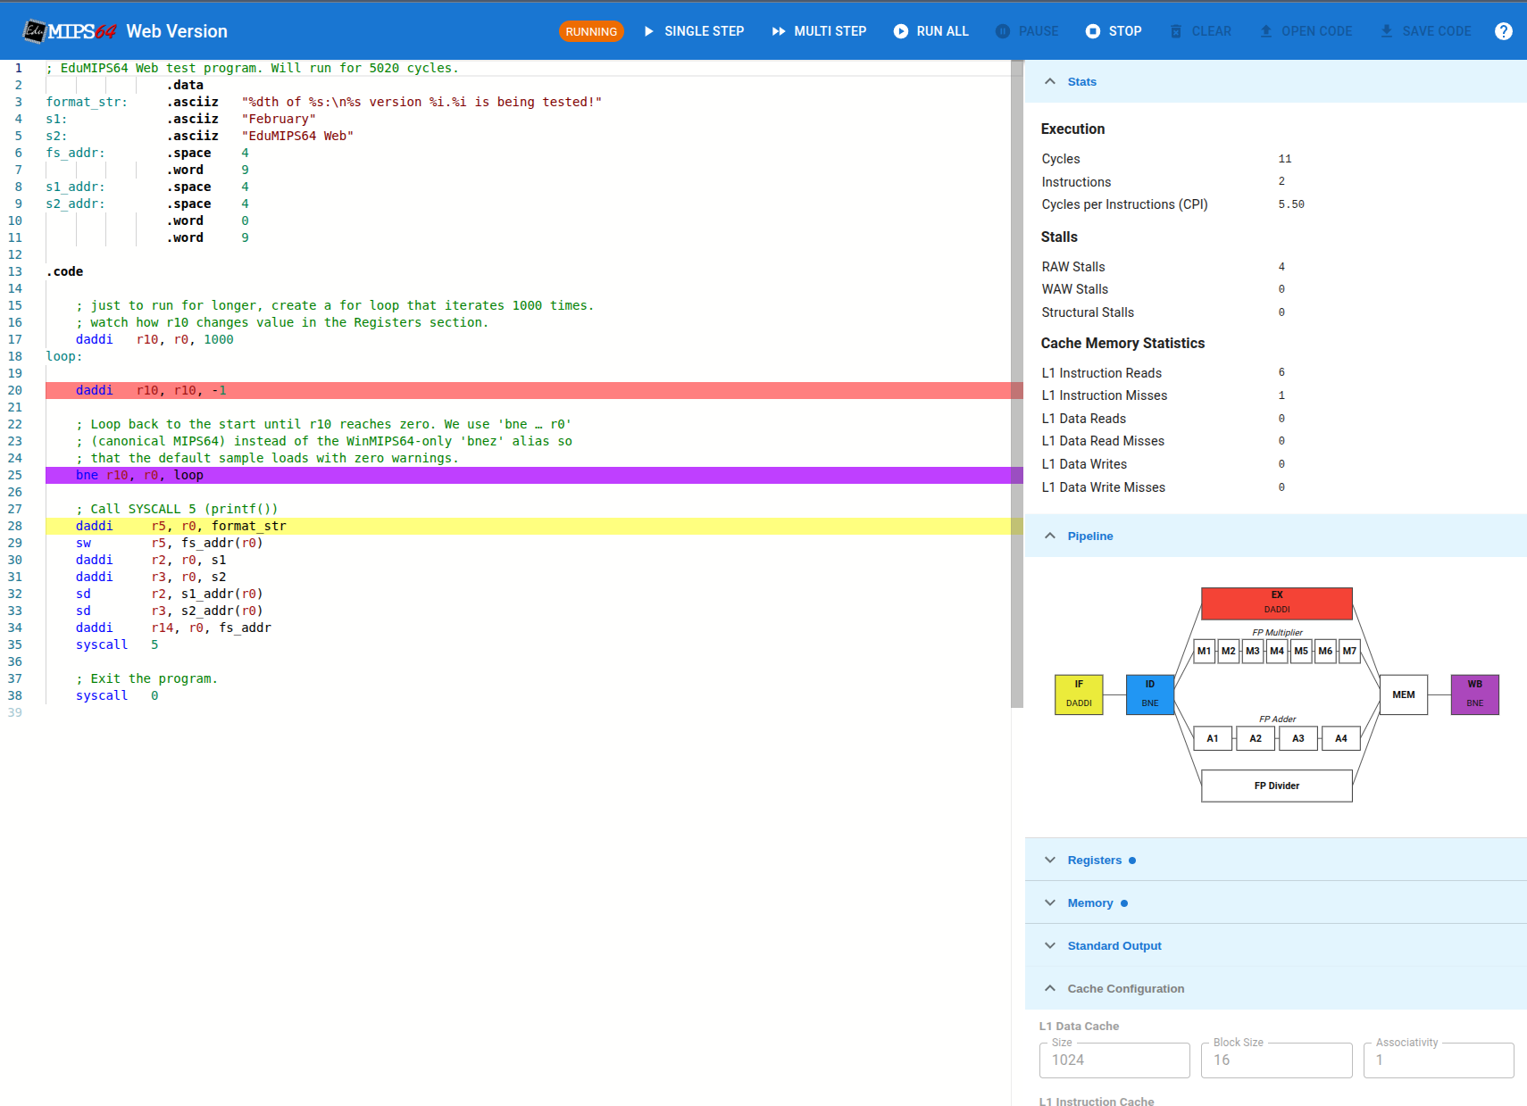Click the Stop circle icon
1527x1106 pixels.
click(x=1093, y=31)
